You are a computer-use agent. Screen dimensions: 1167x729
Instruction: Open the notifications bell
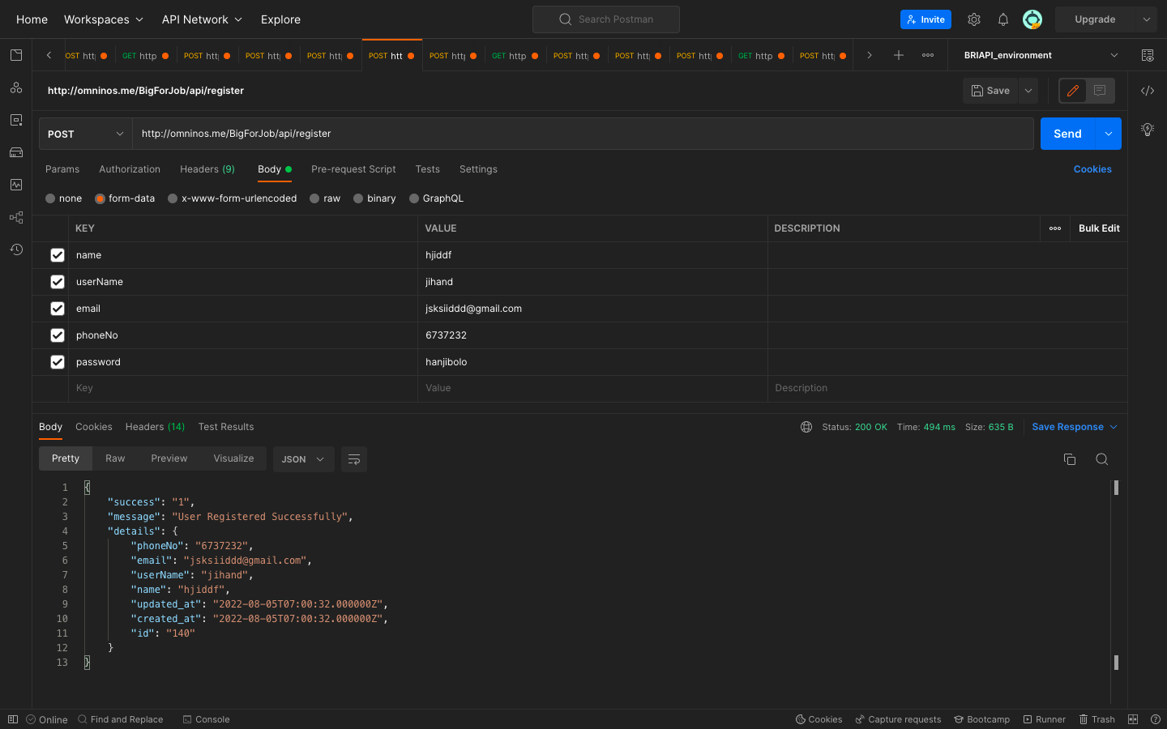(x=1003, y=19)
